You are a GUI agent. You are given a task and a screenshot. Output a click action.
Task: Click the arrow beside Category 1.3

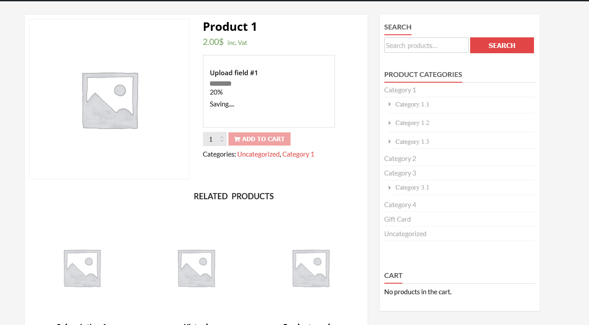390,142
